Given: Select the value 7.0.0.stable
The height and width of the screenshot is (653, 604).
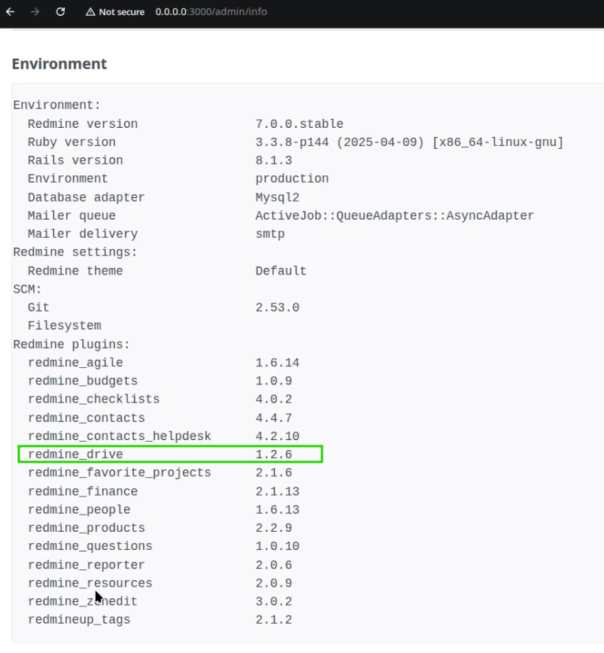Looking at the screenshot, I should [x=299, y=123].
